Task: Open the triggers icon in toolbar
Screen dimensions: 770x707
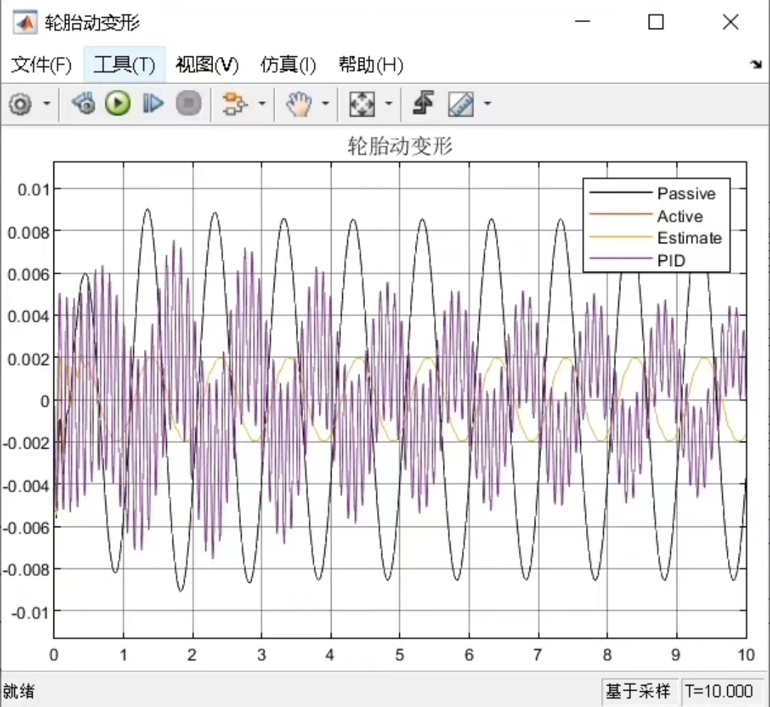Action: 423,103
